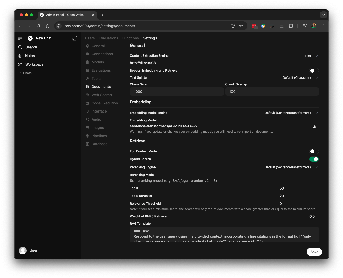
Task: Click the Save button
Action: point(314,252)
